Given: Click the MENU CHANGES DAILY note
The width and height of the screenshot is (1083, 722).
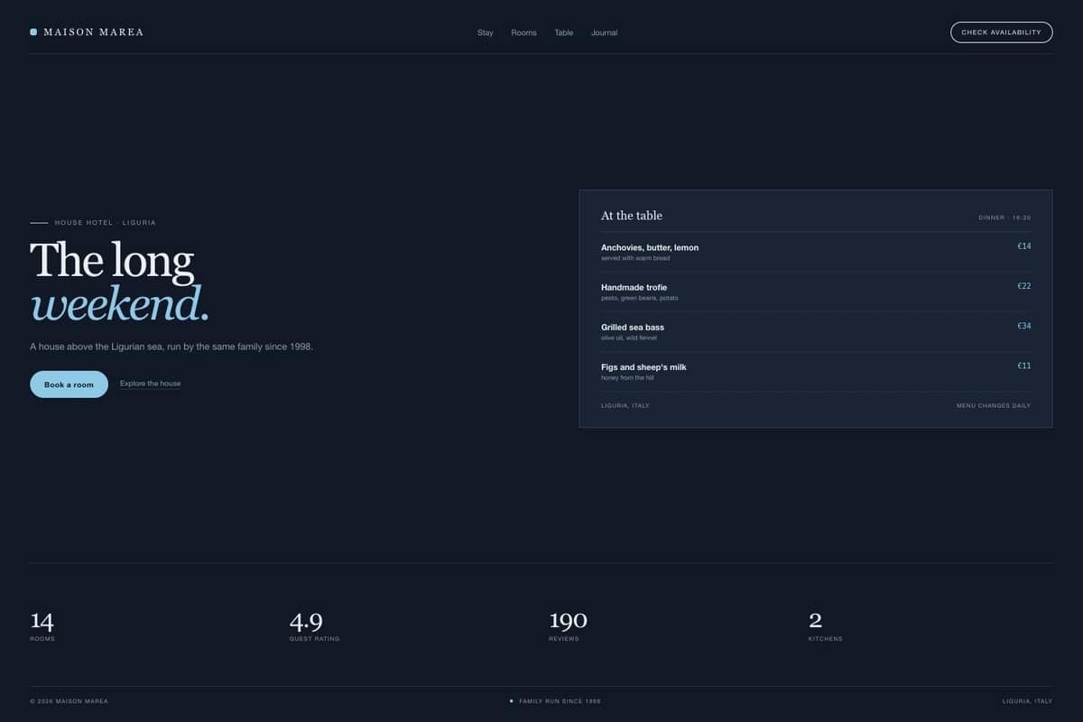Looking at the screenshot, I should coord(994,405).
